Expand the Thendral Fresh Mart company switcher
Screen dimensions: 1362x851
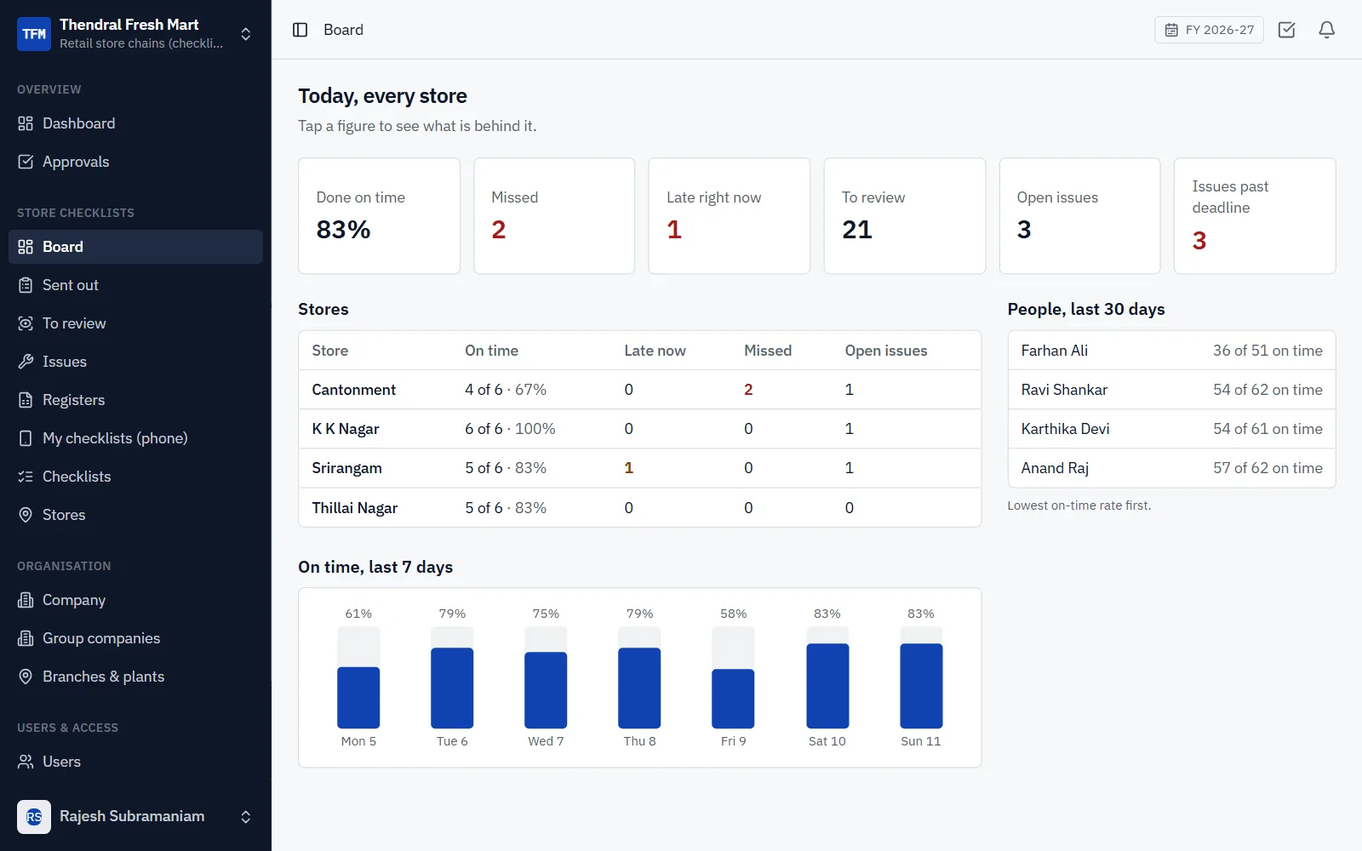[x=245, y=34]
